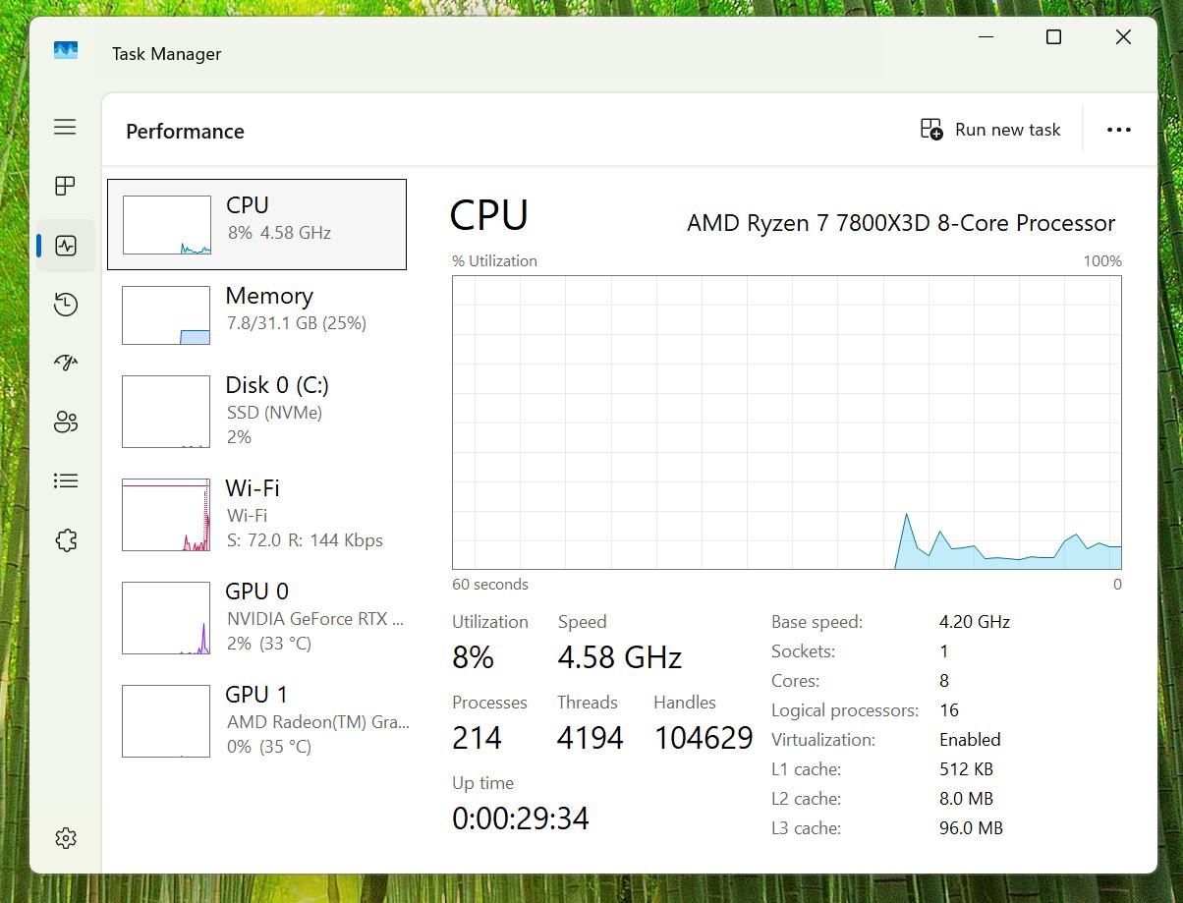1183x903 pixels.
Task: Click Run new task button
Action: pyautogui.click(x=990, y=129)
